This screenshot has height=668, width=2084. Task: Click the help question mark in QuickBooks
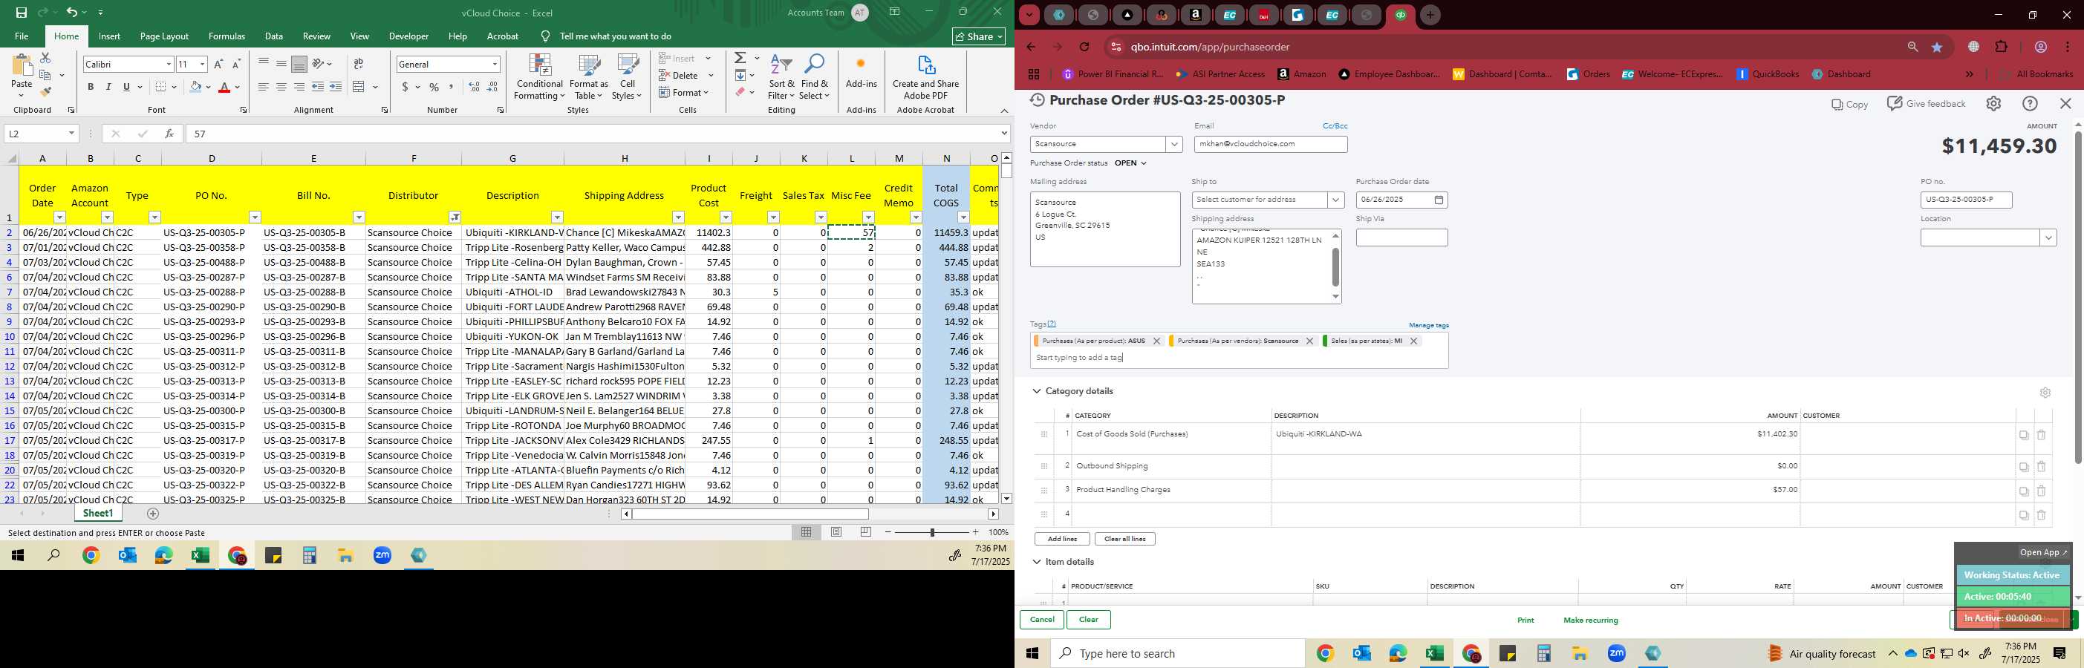pos(2030,103)
